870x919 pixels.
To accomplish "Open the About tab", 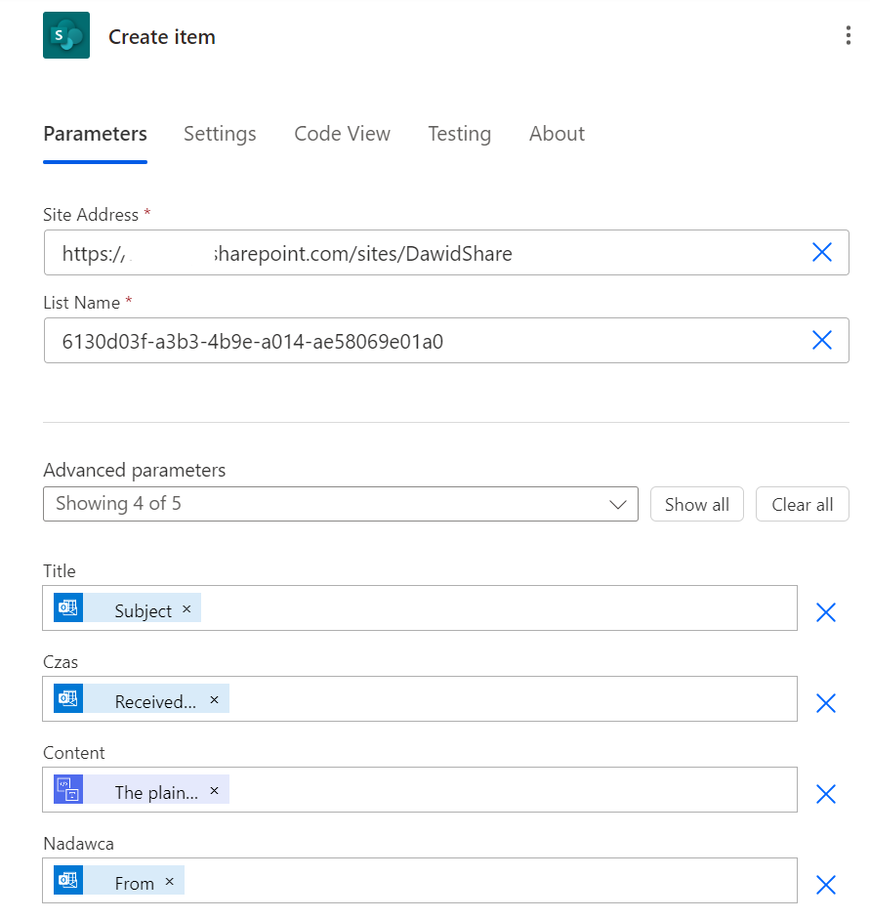I will (557, 134).
